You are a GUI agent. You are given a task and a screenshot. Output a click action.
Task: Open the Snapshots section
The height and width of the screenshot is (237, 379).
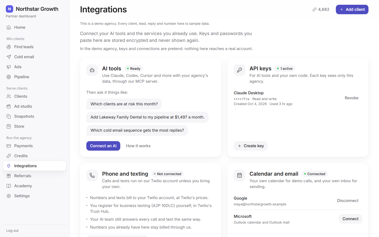[x=34, y=116]
